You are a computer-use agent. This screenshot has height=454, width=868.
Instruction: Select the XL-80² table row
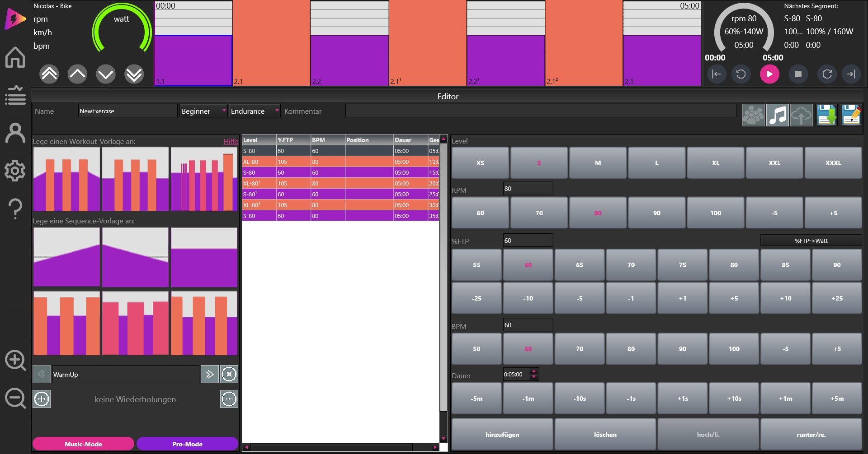click(340, 205)
